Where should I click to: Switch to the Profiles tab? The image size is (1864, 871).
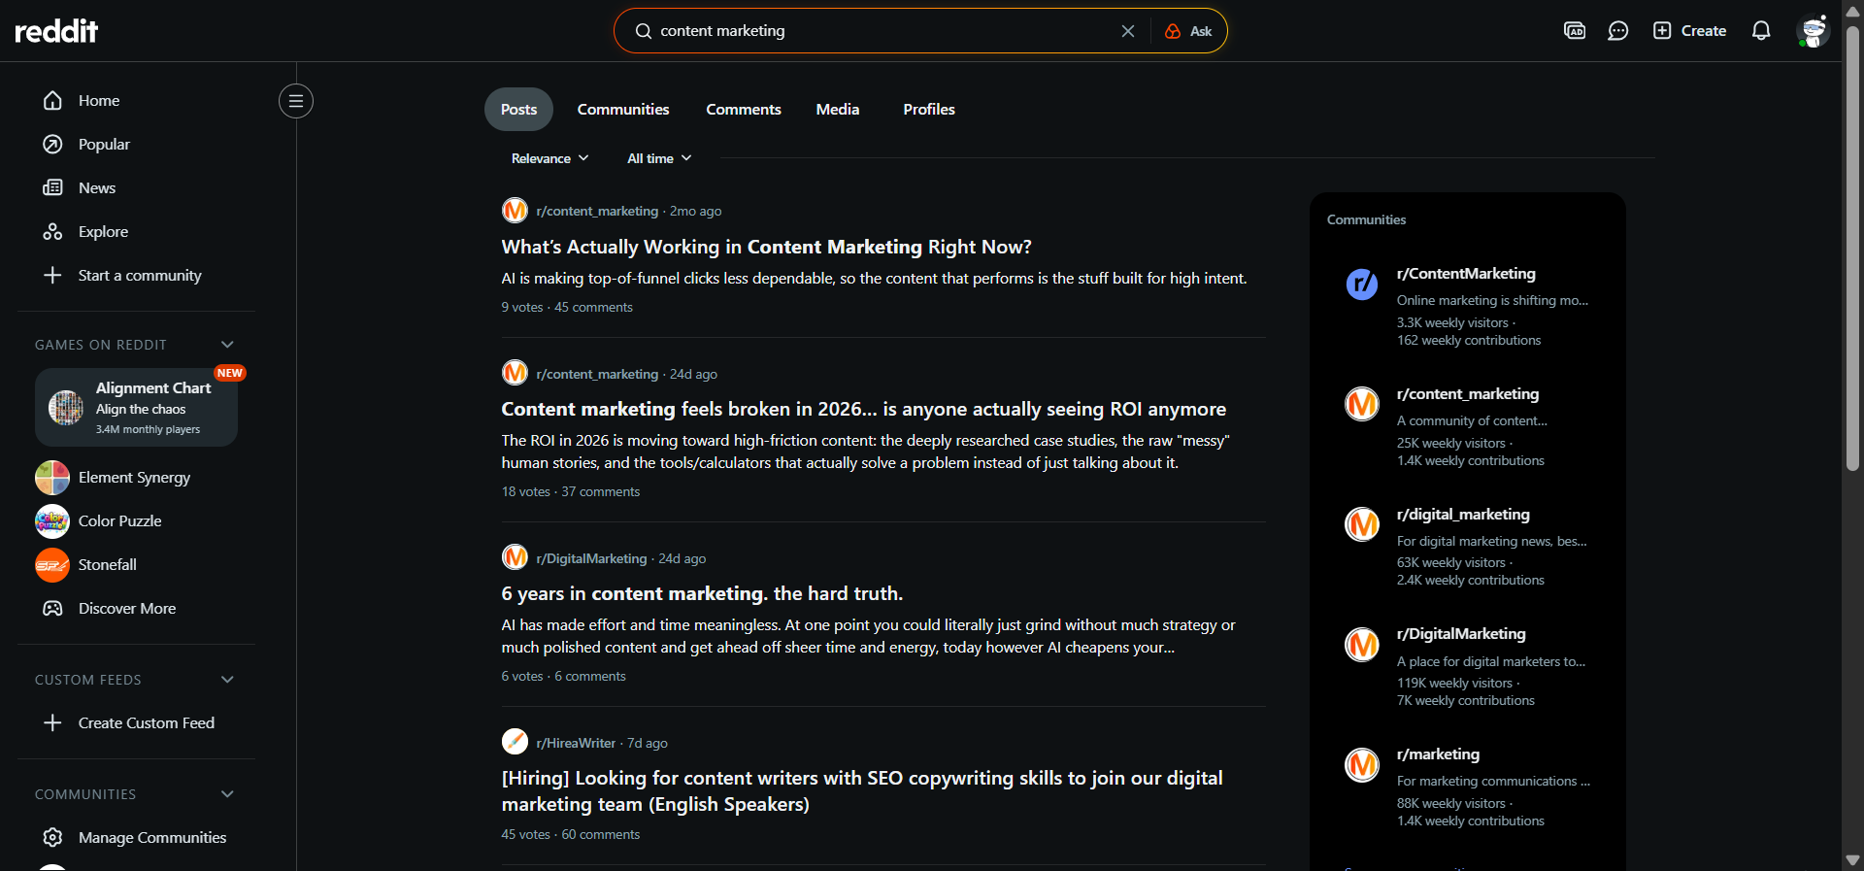pyautogui.click(x=929, y=110)
